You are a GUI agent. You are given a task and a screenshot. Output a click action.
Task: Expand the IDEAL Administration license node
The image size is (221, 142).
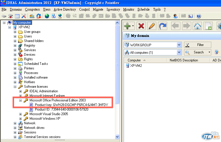(x=20, y=91)
